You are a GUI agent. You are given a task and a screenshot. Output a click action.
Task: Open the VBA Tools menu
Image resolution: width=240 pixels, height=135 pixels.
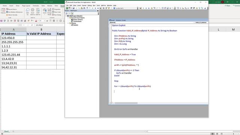tap(98, 5)
